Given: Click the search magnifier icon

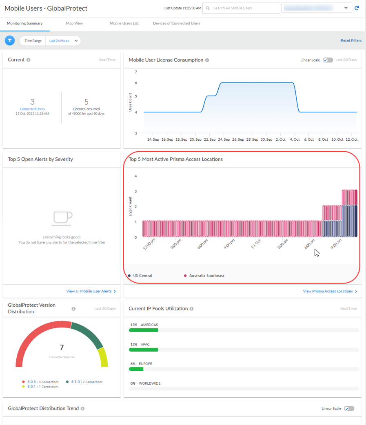Looking at the screenshot, I should pyautogui.click(x=208, y=8).
